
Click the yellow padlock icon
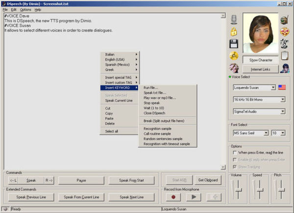click(x=234, y=31)
